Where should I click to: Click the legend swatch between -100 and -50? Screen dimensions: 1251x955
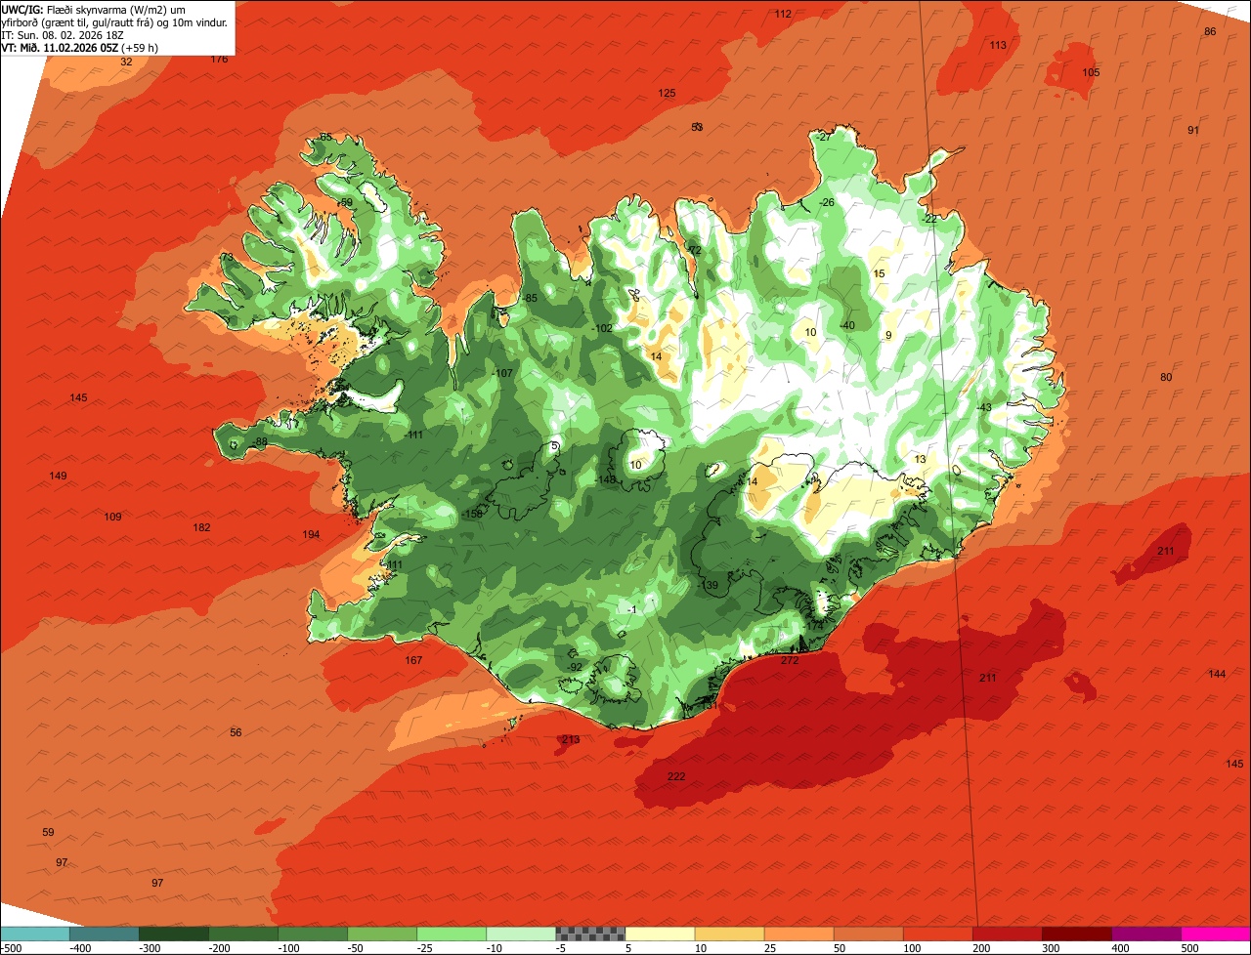[313, 934]
